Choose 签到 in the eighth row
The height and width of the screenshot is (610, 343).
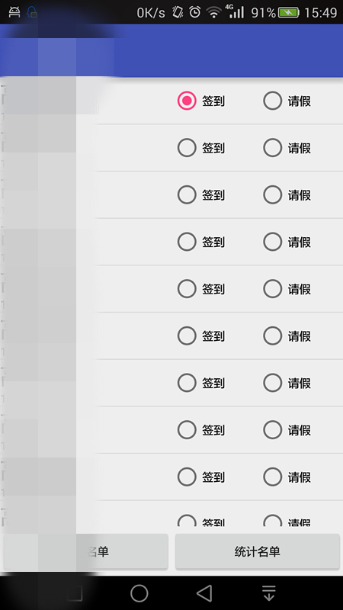[x=201, y=430]
